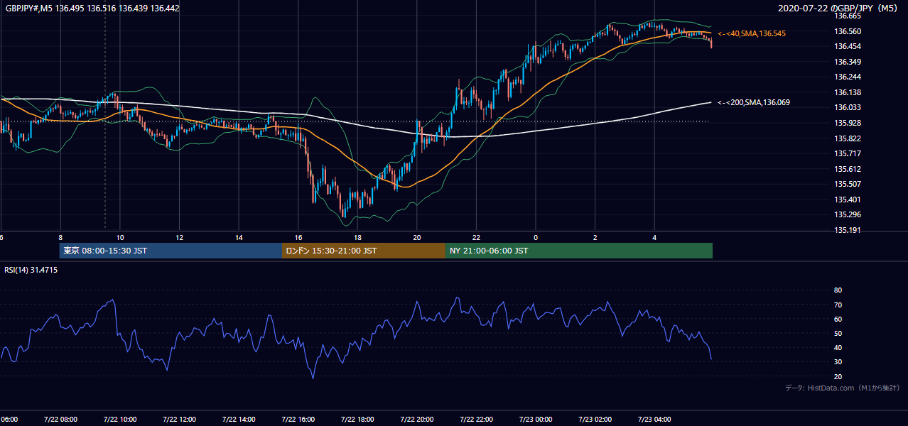This screenshot has height=426, width=908.
Task: Click the '7/22 22:00' time axis label
Action: 476,419
